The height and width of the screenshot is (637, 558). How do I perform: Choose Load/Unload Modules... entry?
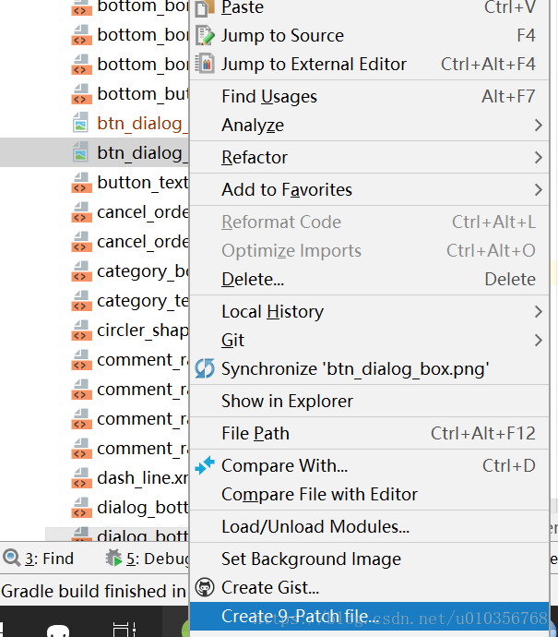[x=369, y=526]
